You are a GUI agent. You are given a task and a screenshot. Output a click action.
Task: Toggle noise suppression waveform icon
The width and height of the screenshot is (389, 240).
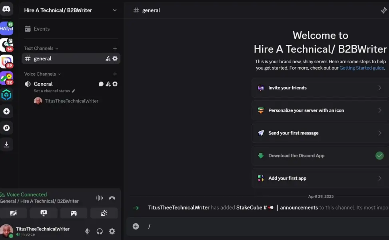100,198
